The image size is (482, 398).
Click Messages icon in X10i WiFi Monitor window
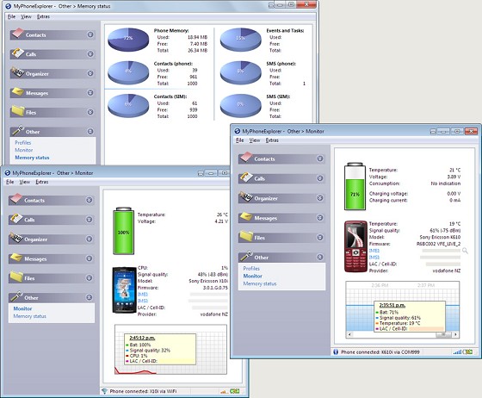point(16,258)
